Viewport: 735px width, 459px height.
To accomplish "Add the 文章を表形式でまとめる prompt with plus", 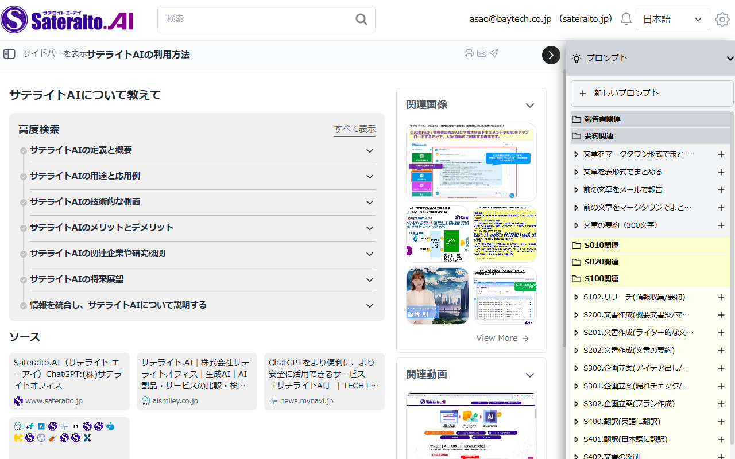I will (721, 172).
